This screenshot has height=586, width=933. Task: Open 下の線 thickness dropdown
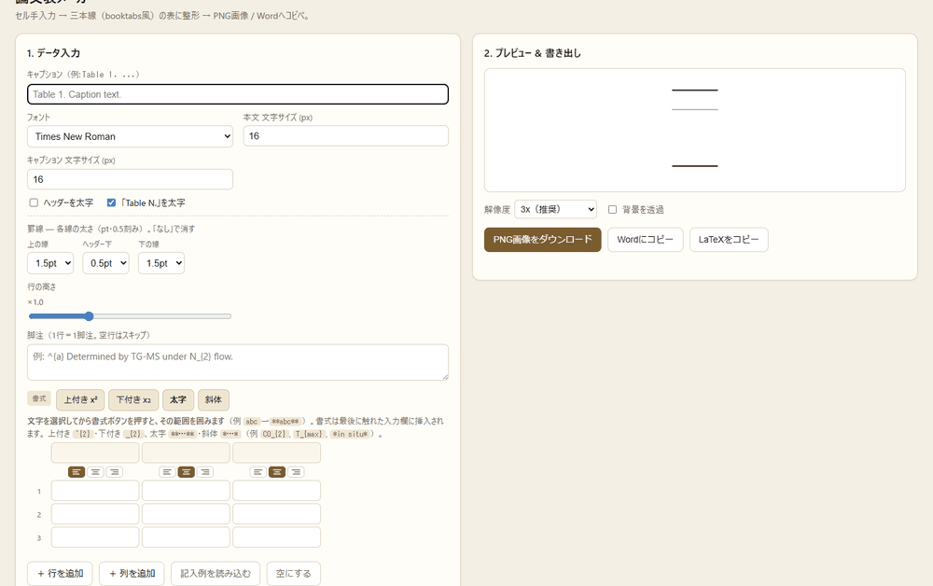point(161,263)
